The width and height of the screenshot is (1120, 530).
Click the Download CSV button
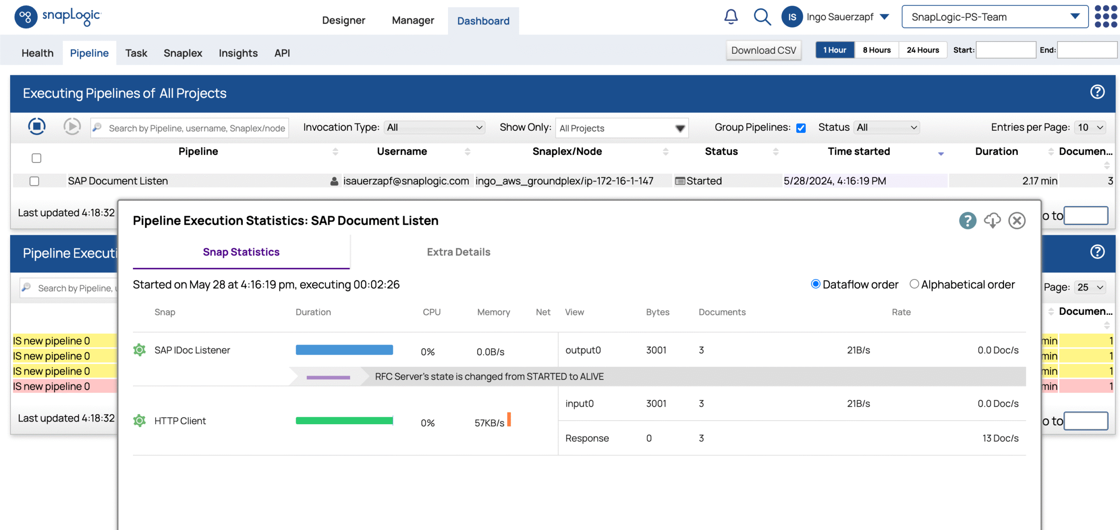point(763,50)
